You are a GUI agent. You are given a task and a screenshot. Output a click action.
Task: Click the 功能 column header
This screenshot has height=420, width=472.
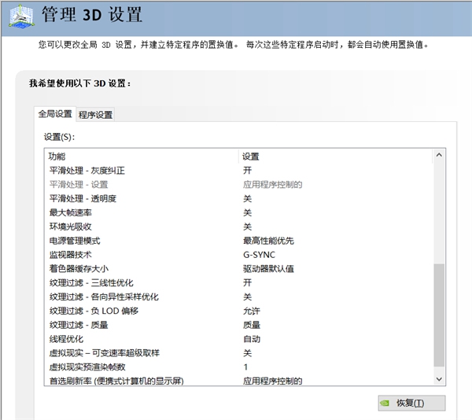click(142, 157)
